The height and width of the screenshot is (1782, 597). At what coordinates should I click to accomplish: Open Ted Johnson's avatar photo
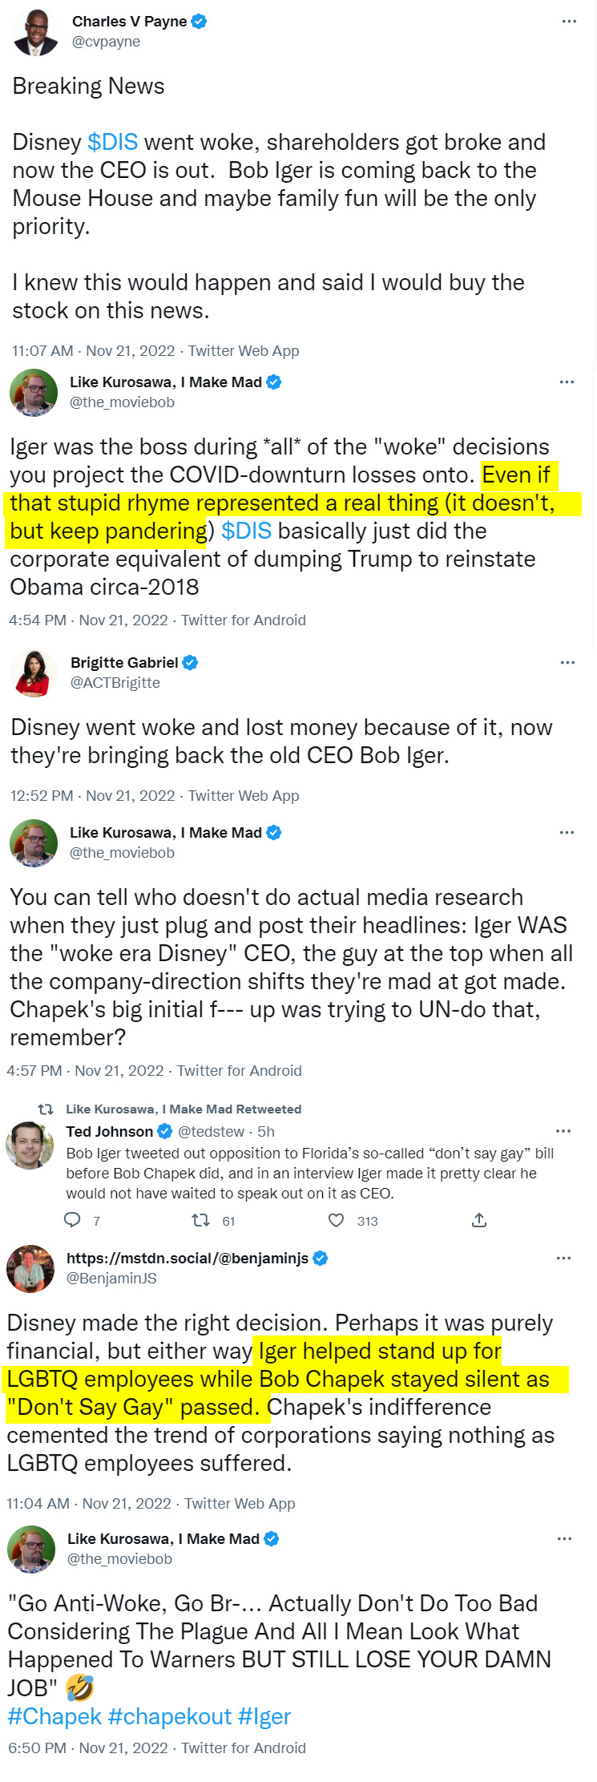pyautogui.click(x=30, y=1144)
